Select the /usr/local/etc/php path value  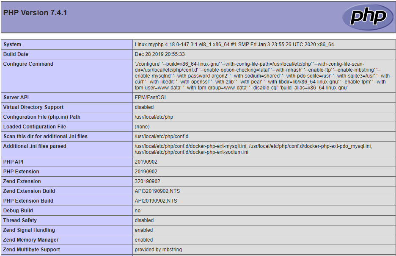tap(154, 117)
